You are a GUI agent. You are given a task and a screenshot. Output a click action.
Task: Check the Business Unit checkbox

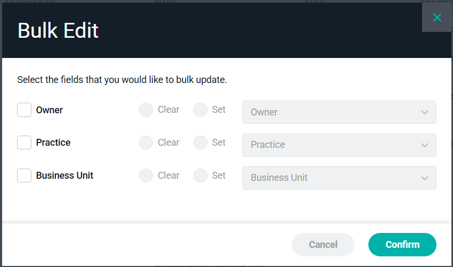tap(24, 176)
